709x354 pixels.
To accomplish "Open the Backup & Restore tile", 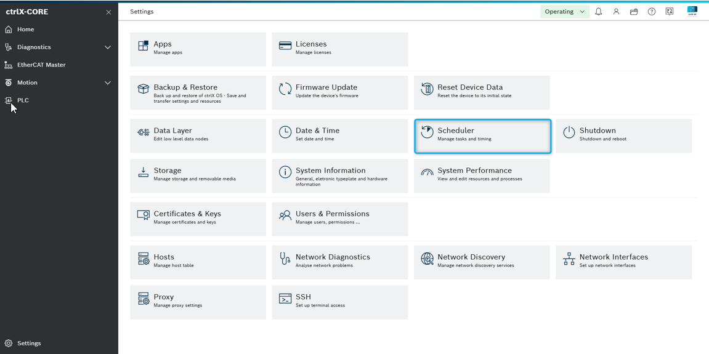I will (198, 93).
